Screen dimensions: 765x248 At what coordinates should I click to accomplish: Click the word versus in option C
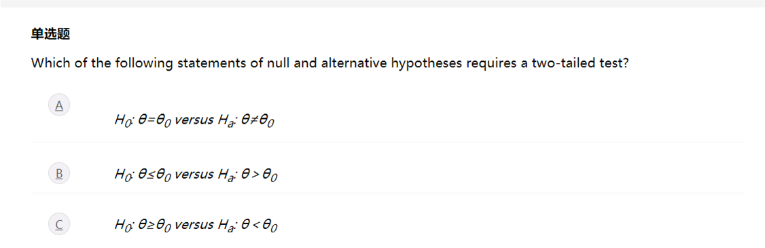194,225
